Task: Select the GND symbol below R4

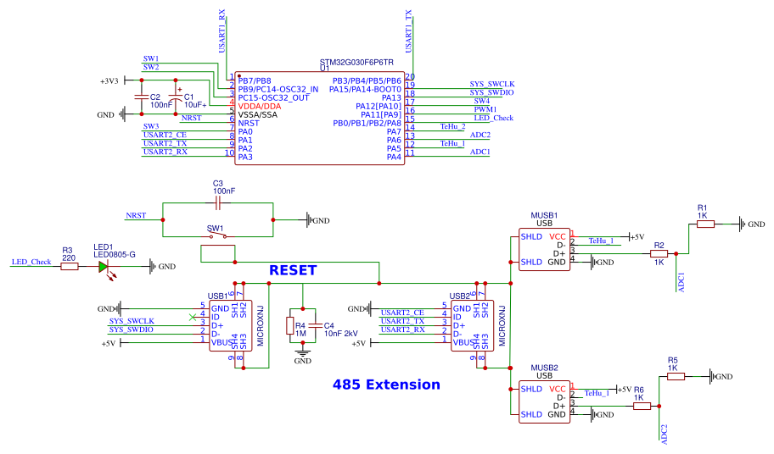Action: pos(303,353)
